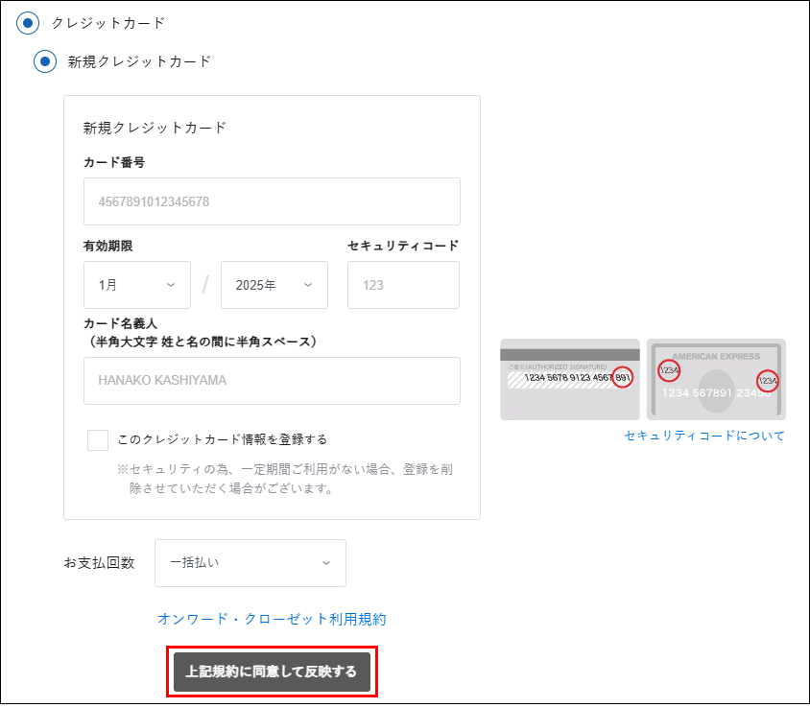Check このクレジットカード情報を登録する checkbox
Image resolution: width=810 pixels, height=708 pixels.
[x=98, y=440]
